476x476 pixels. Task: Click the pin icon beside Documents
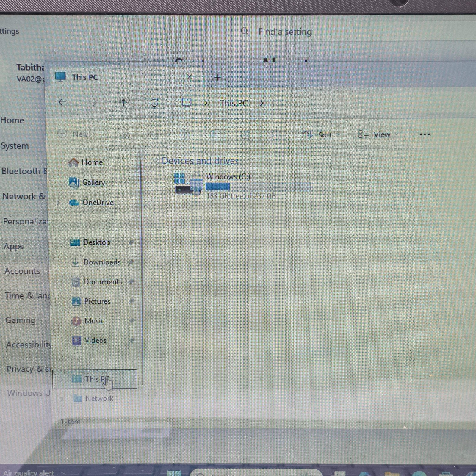[131, 282]
